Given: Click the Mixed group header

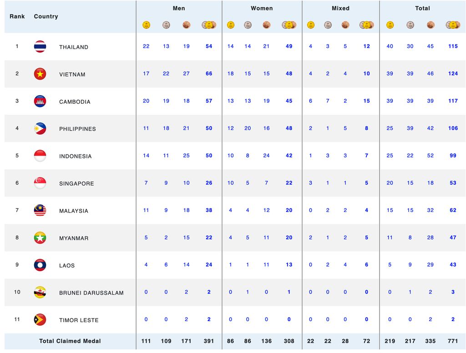Looking at the screenshot, I should (340, 8).
